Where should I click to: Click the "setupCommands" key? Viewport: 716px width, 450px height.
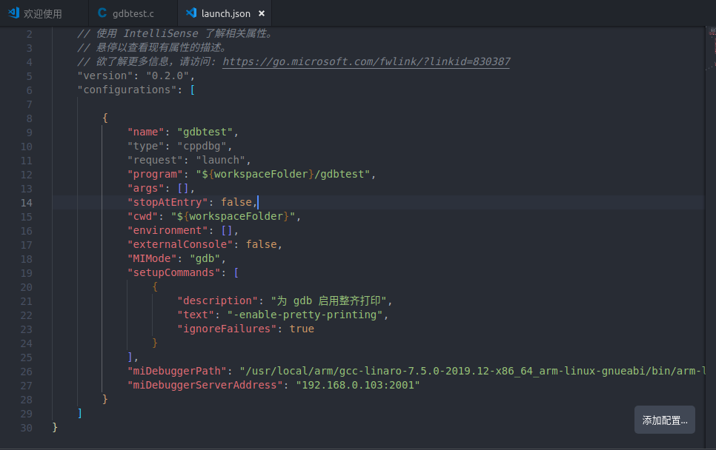(173, 272)
